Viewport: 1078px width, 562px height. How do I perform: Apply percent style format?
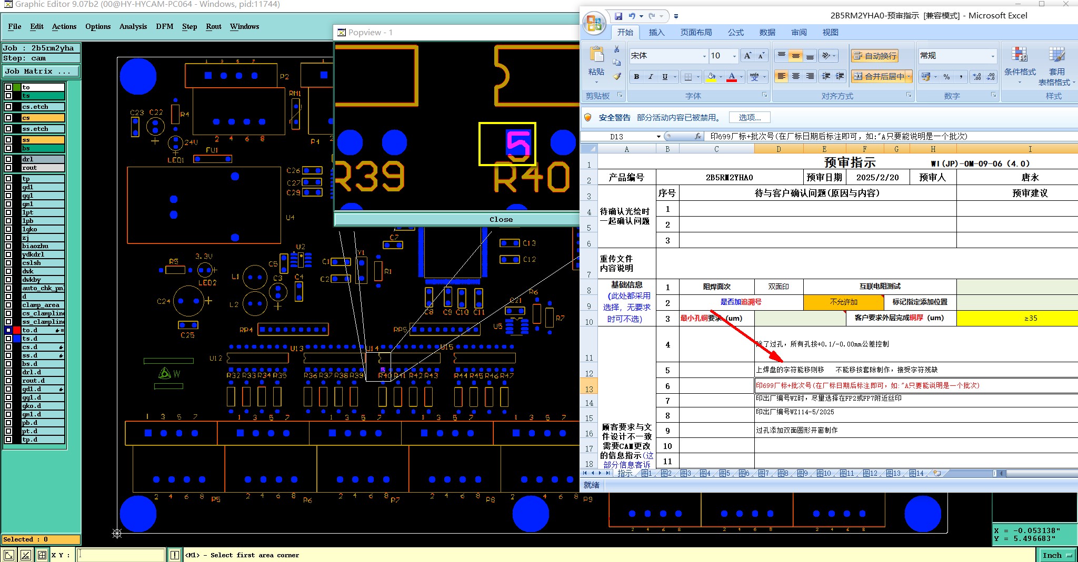point(947,77)
